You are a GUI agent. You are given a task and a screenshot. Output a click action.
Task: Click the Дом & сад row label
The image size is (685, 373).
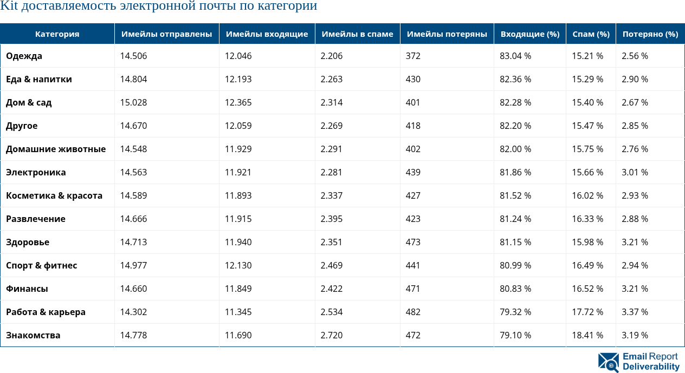pyautogui.click(x=29, y=102)
